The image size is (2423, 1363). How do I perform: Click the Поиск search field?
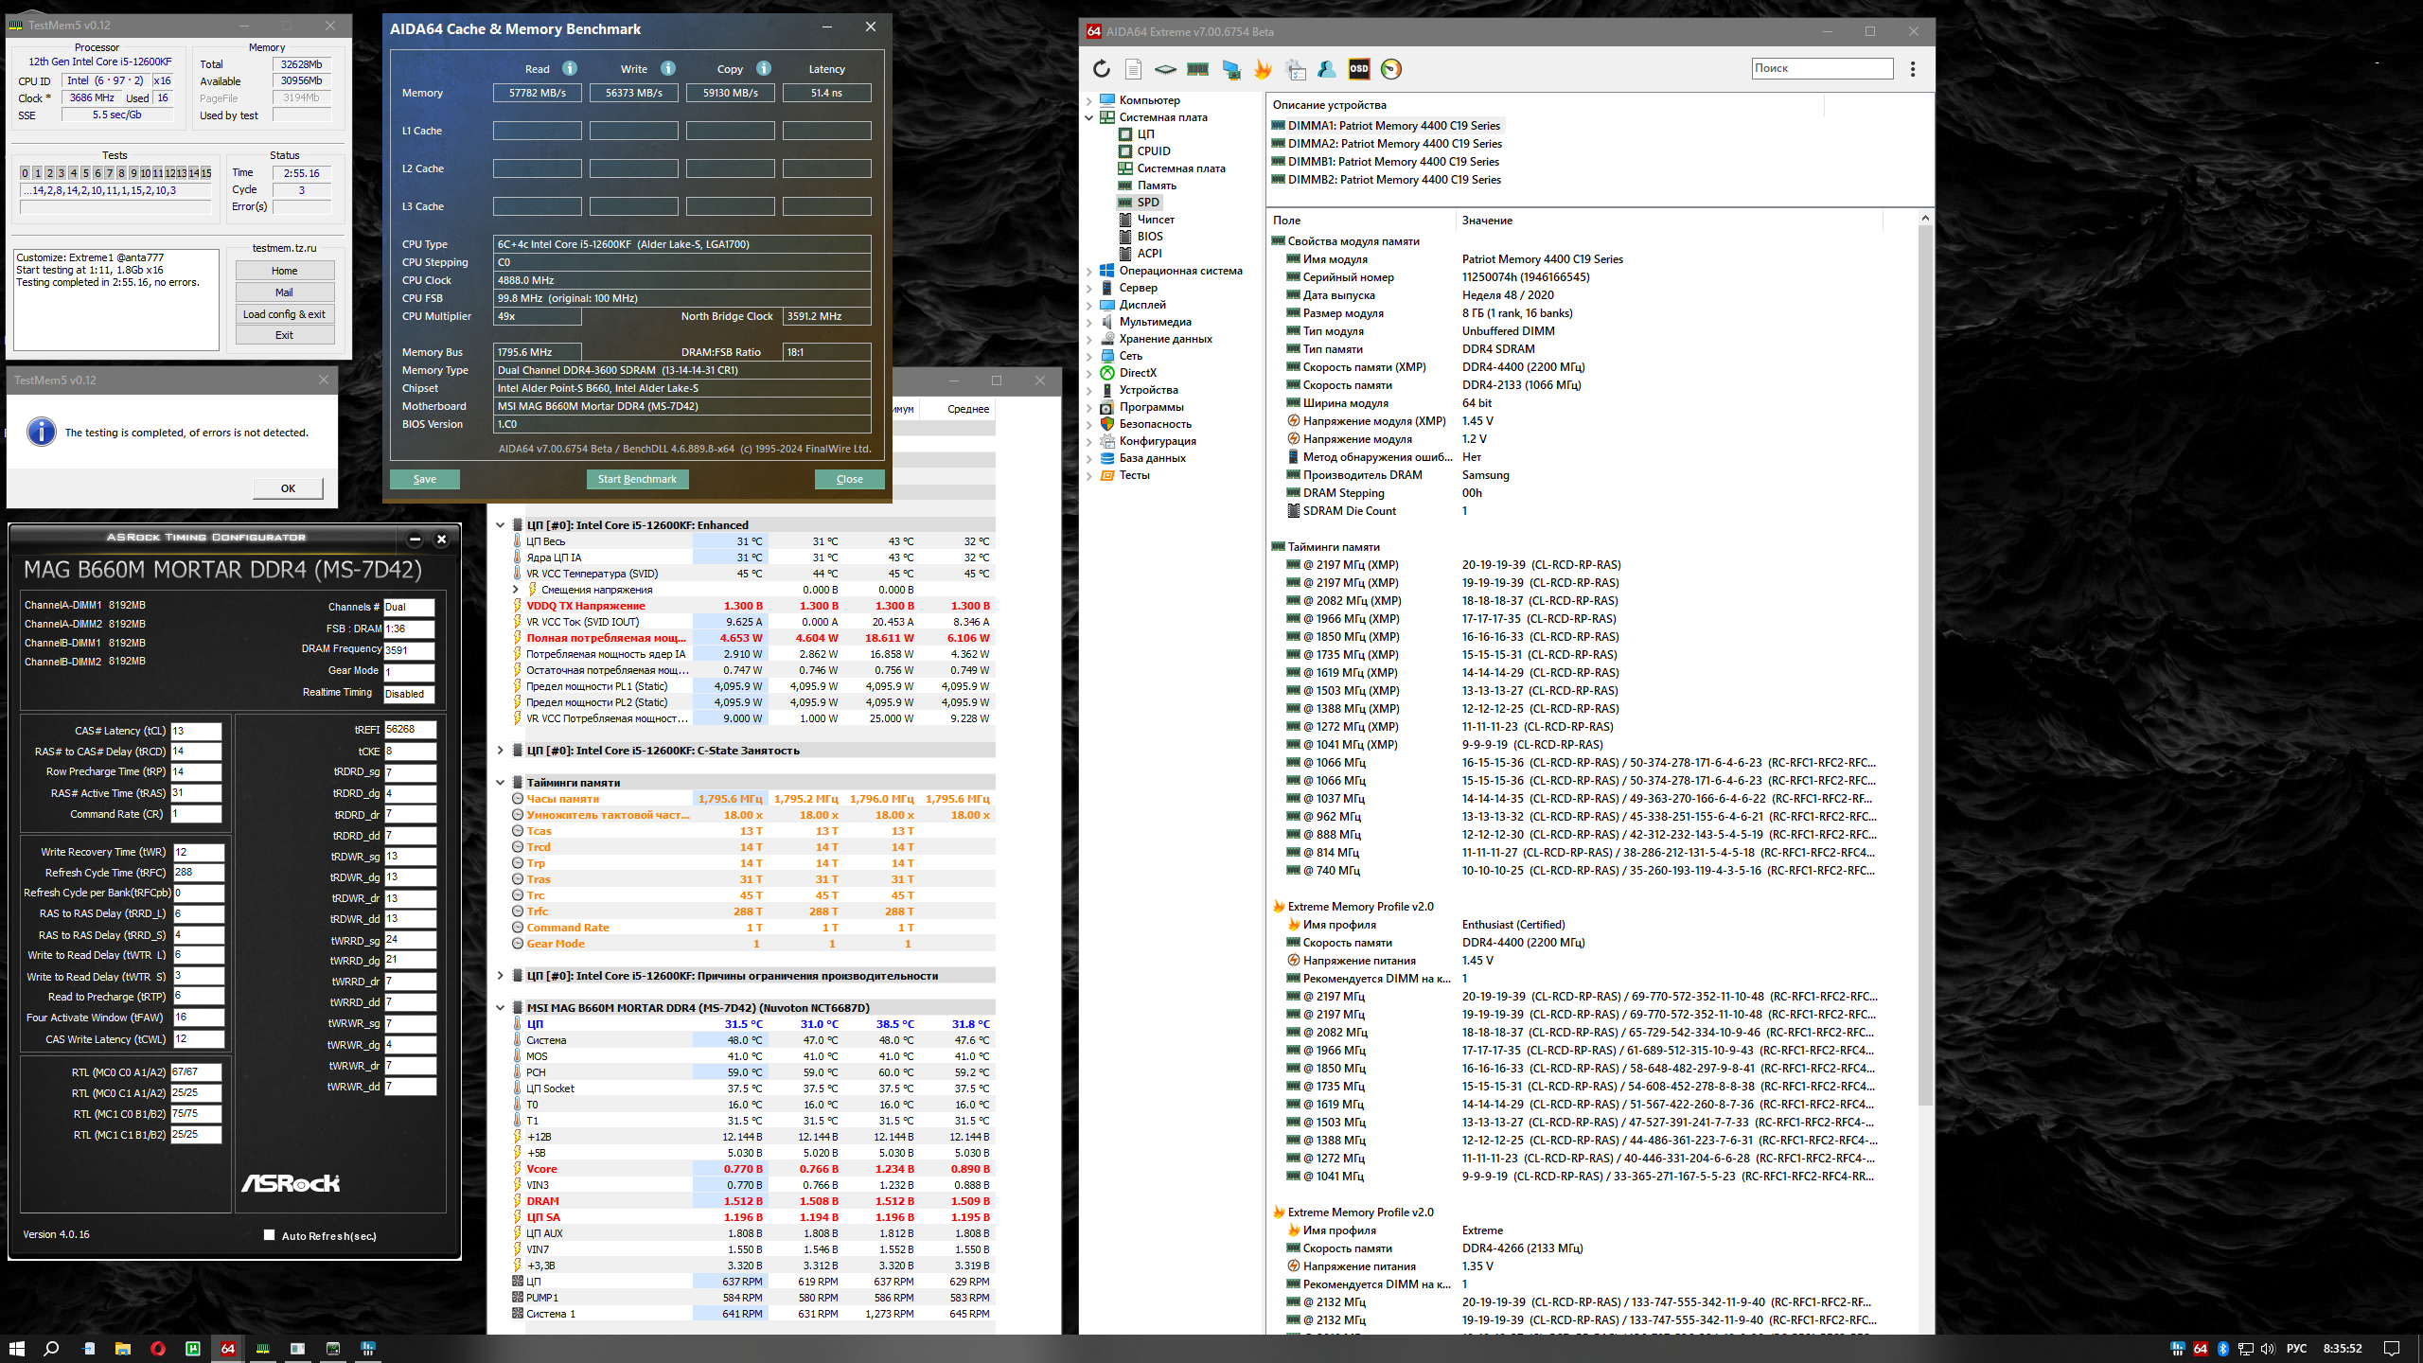coord(1821,68)
